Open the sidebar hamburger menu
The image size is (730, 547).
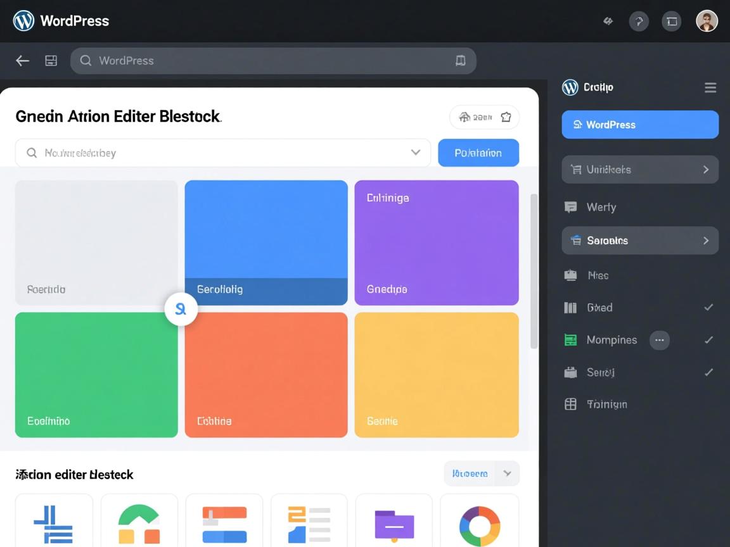point(710,88)
